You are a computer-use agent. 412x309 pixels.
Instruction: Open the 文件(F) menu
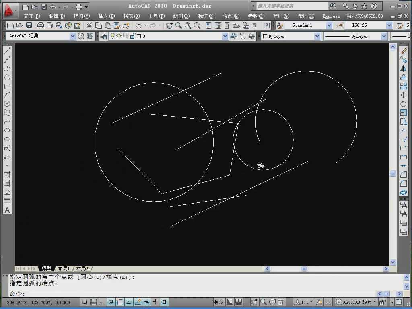(x=31, y=16)
